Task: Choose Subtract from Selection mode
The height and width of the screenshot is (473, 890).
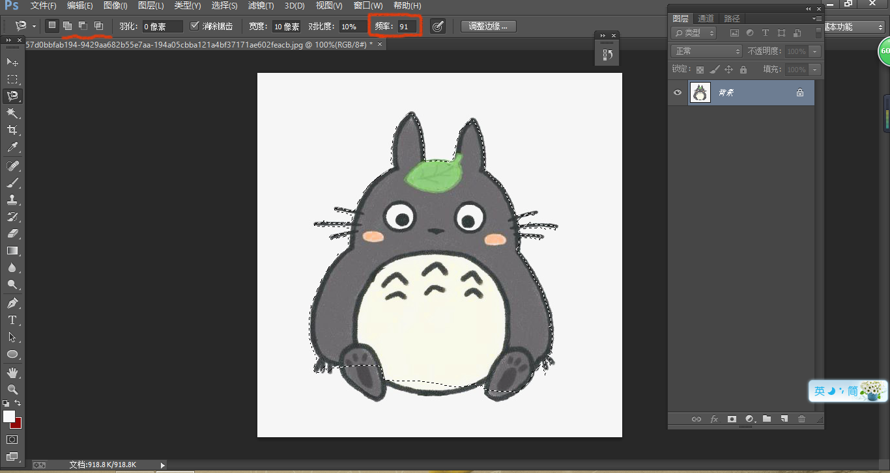Action: (x=83, y=25)
